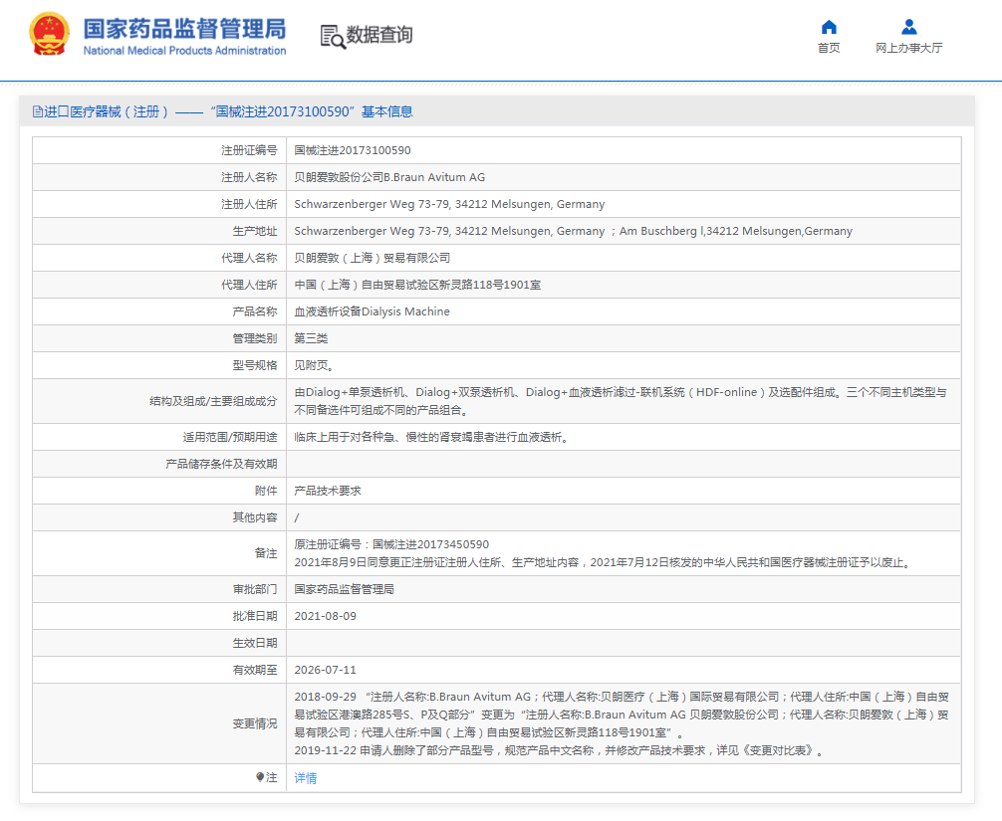The image size is (1002, 821).
Task: Open the 详情 link in the 注 row
Action: [x=305, y=778]
